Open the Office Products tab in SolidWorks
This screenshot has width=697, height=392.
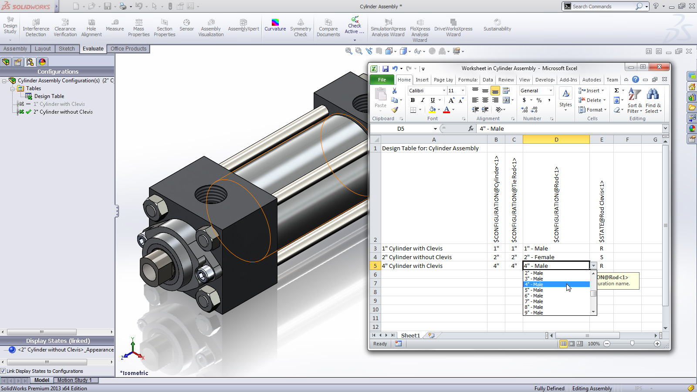click(x=128, y=48)
